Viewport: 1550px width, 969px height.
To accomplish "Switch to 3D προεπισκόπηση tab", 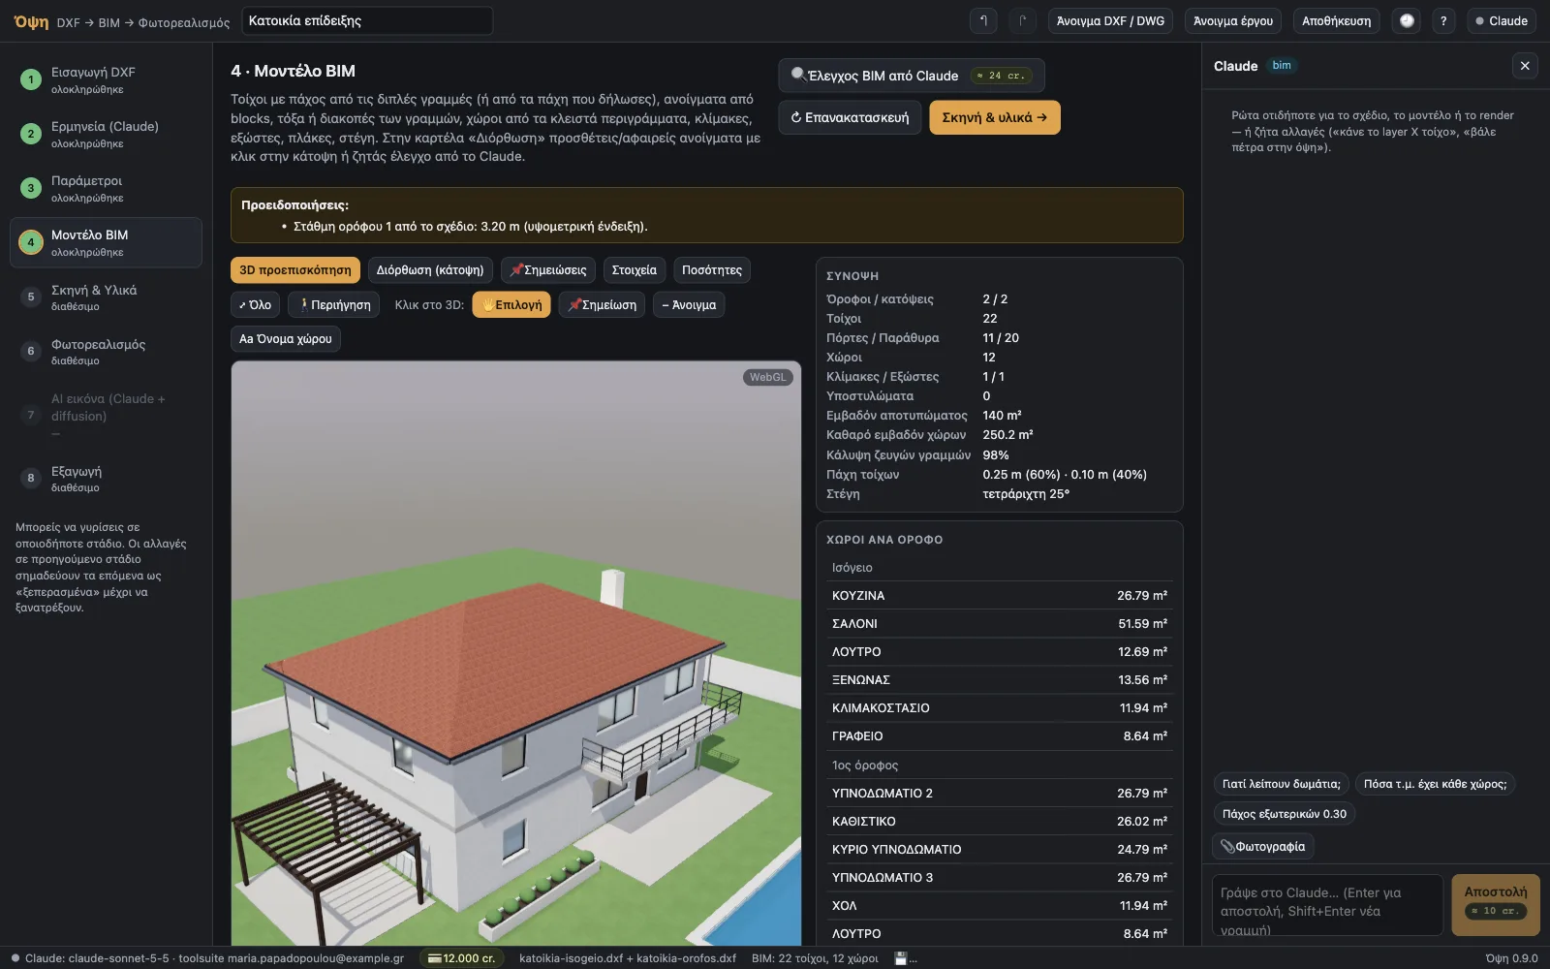I will (x=295, y=270).
